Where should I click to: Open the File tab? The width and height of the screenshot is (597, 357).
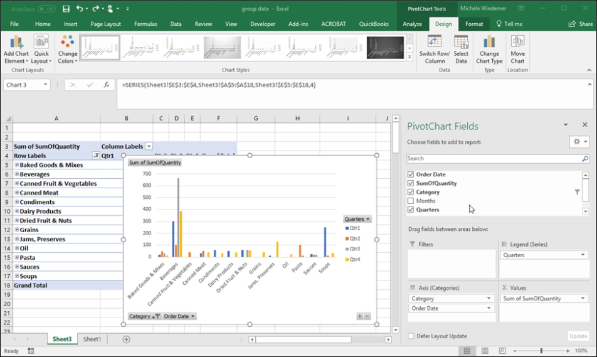(14, 24)
